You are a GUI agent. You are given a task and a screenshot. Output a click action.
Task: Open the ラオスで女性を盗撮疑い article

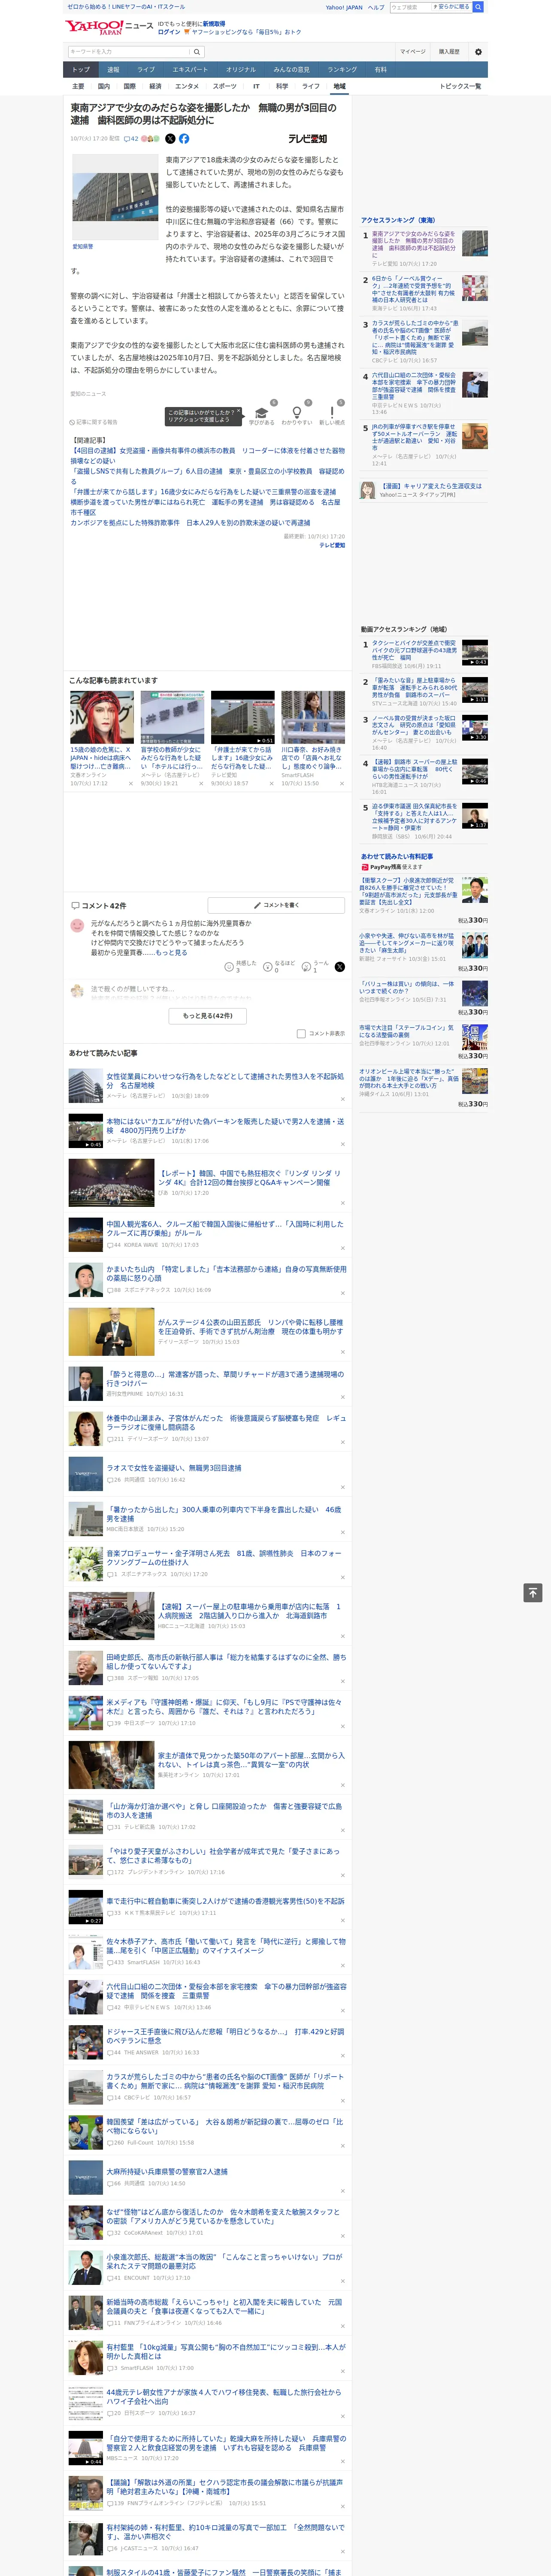[x=173, y=1468]
